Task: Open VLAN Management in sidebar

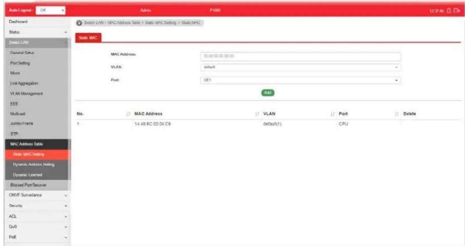Action: tap(26, 94)
